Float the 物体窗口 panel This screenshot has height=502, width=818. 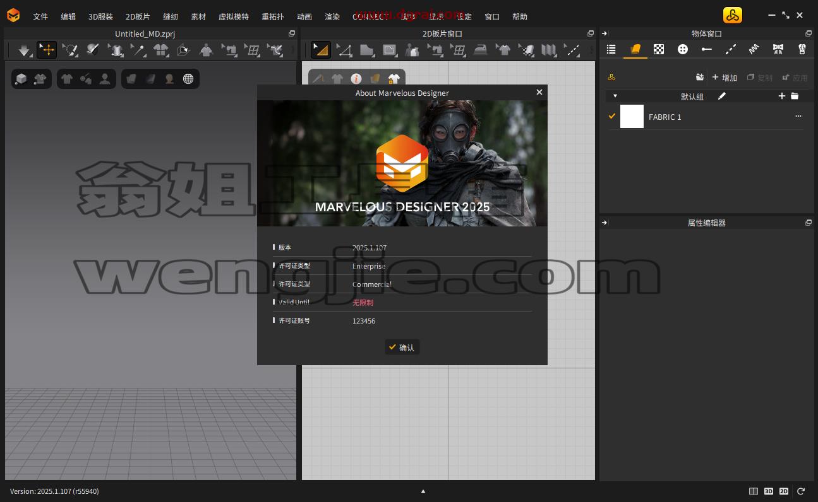click(809, 33)
